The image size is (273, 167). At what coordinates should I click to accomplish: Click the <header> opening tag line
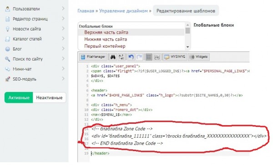[99, 91]
